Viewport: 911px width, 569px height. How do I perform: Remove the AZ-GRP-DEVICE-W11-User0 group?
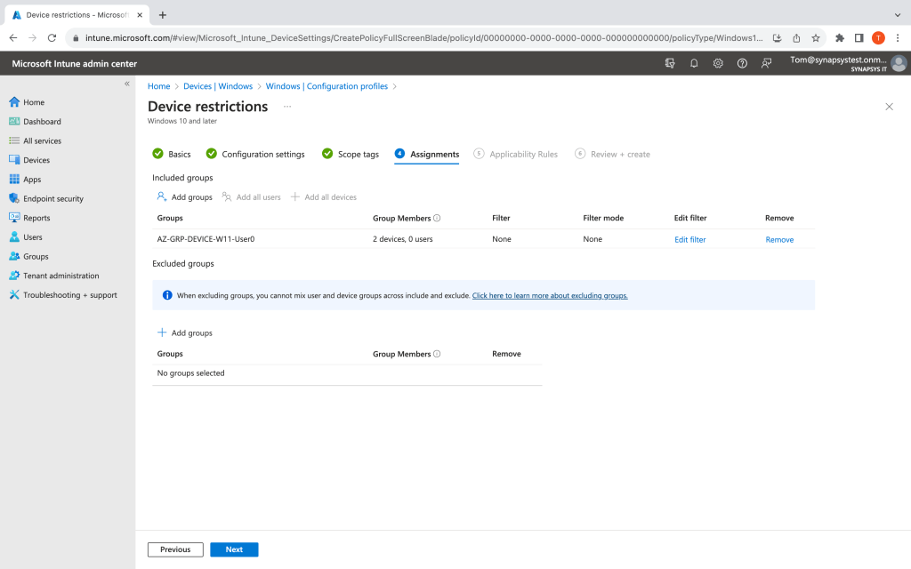(779, 239)
